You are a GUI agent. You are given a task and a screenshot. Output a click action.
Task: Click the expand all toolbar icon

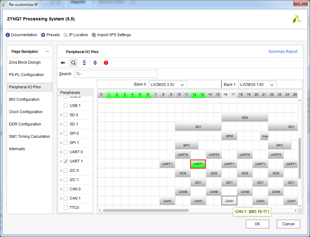[x=95, y=63]
